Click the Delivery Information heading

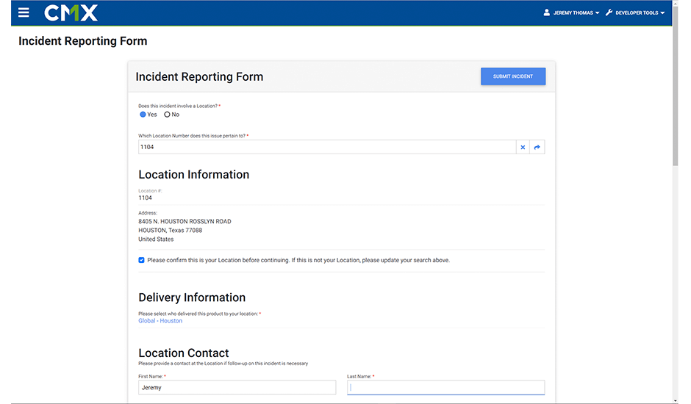click(x=192, y=297)
